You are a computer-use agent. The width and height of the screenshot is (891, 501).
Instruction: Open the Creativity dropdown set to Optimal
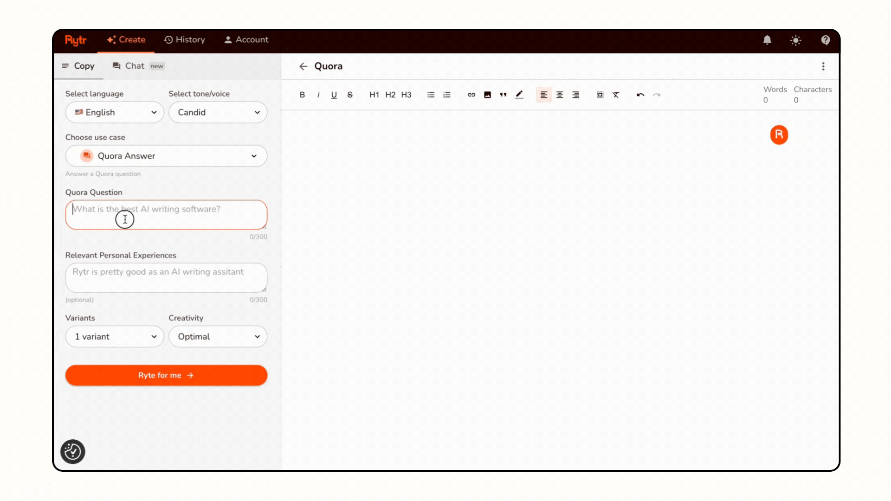pyautogui.click(x=218, y=336)
